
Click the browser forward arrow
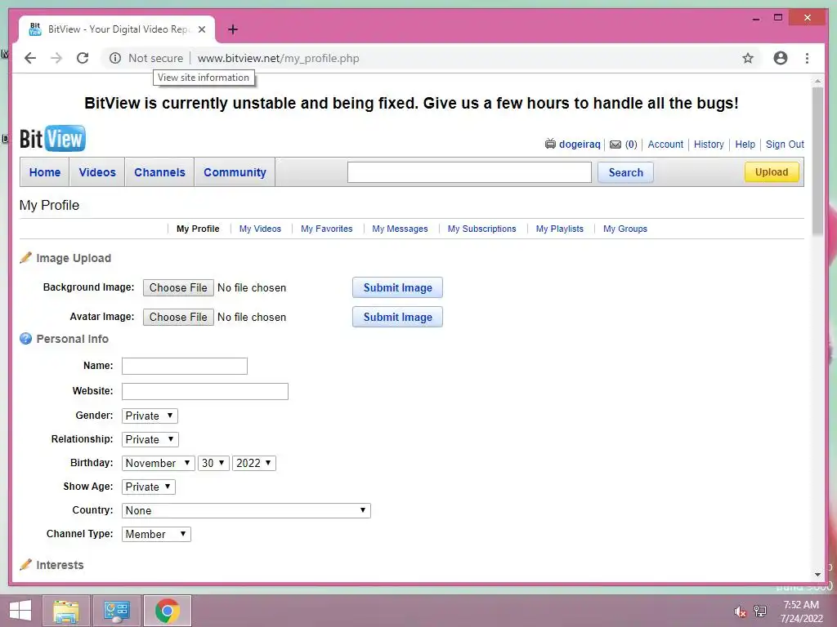[x=56, y=58]
